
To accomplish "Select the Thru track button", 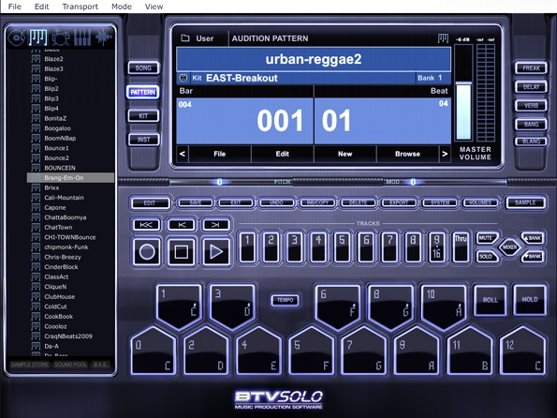I will pos(461,247).
